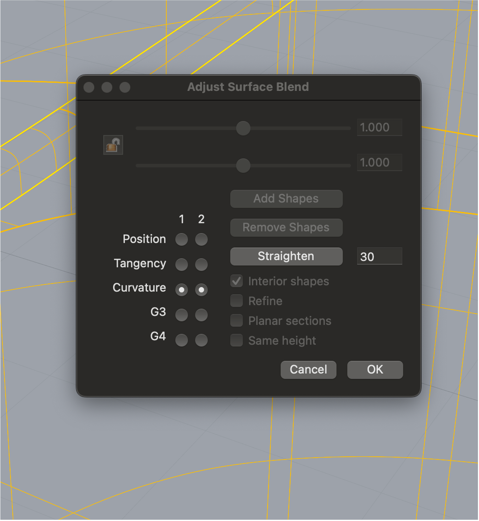The height and width of the screenshot is (521, 479).
Task: Click the column header 1
Action: coord(182,219)
